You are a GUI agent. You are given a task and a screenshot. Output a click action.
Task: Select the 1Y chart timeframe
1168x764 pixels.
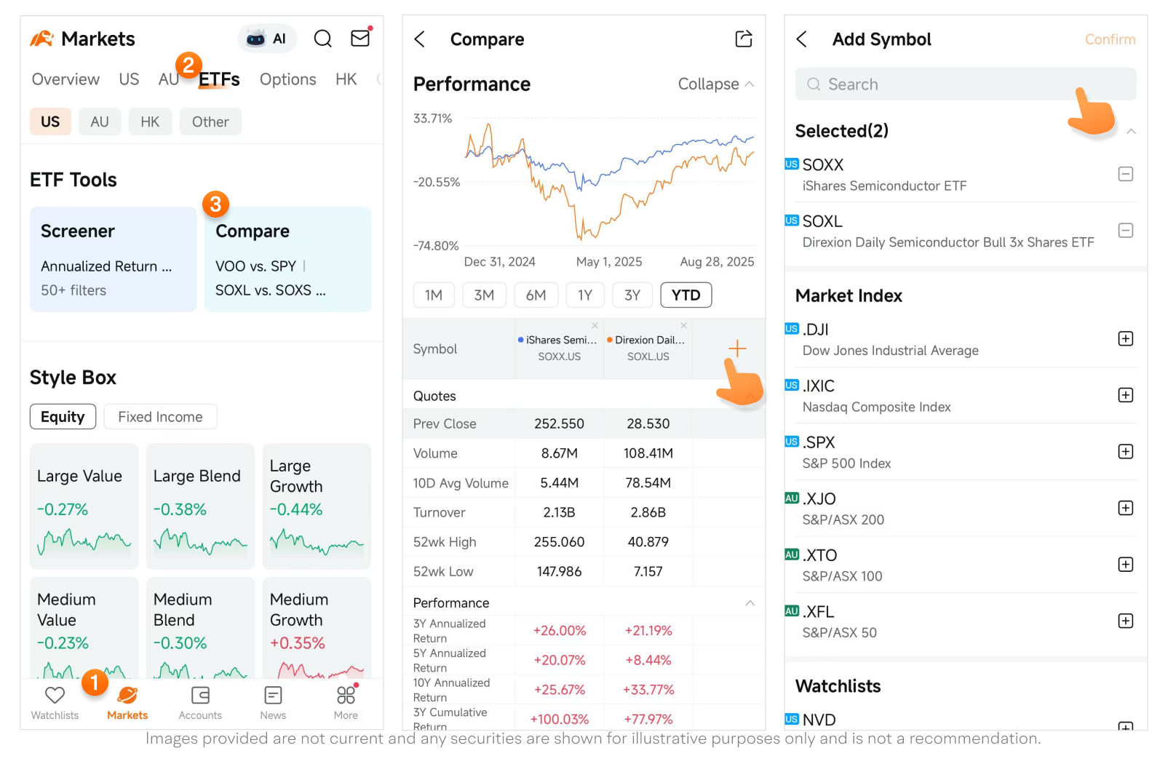[585, 295]
